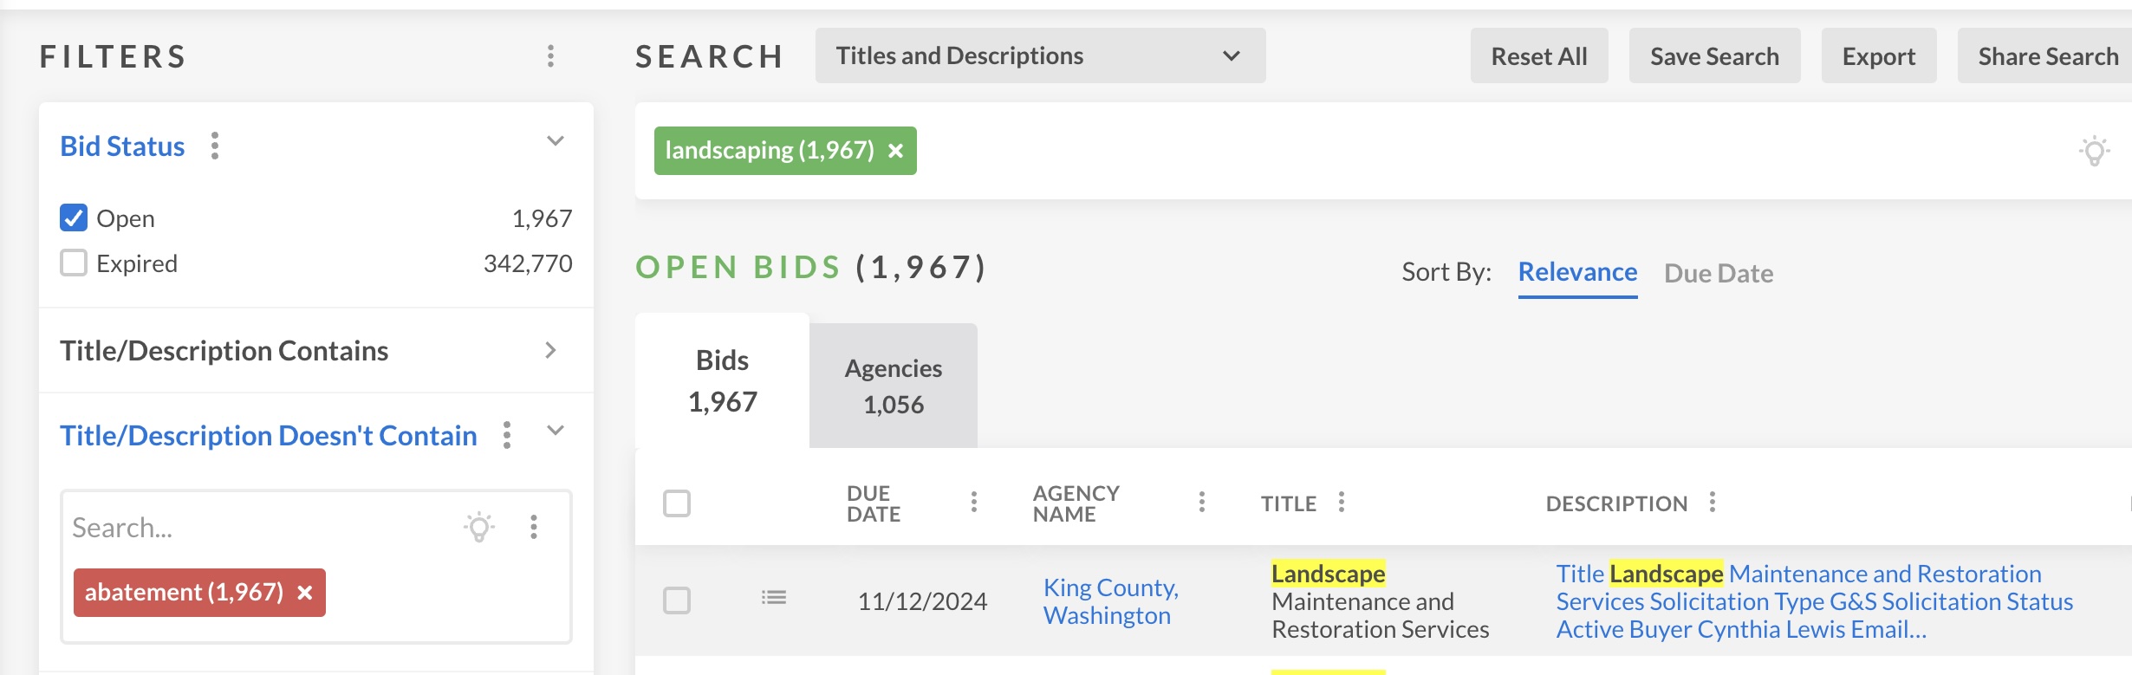Remove the abatement exclusion tag
The height and width of the screenshot is (675, 2132).
tap(305, 593)
